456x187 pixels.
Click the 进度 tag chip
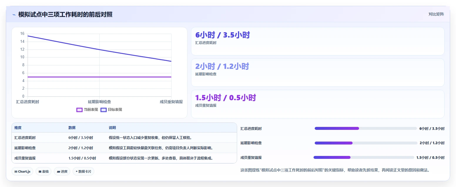point(62,171)
